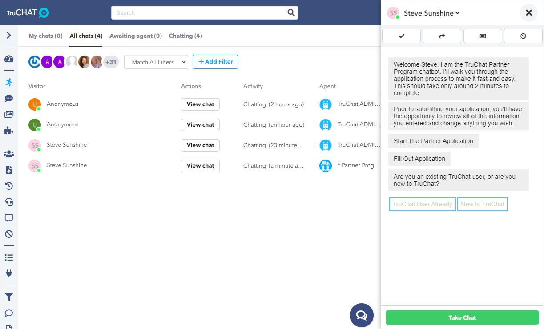The image size is (544, 329).
Task: Click the Add Filter button
Action: (215, 62)
